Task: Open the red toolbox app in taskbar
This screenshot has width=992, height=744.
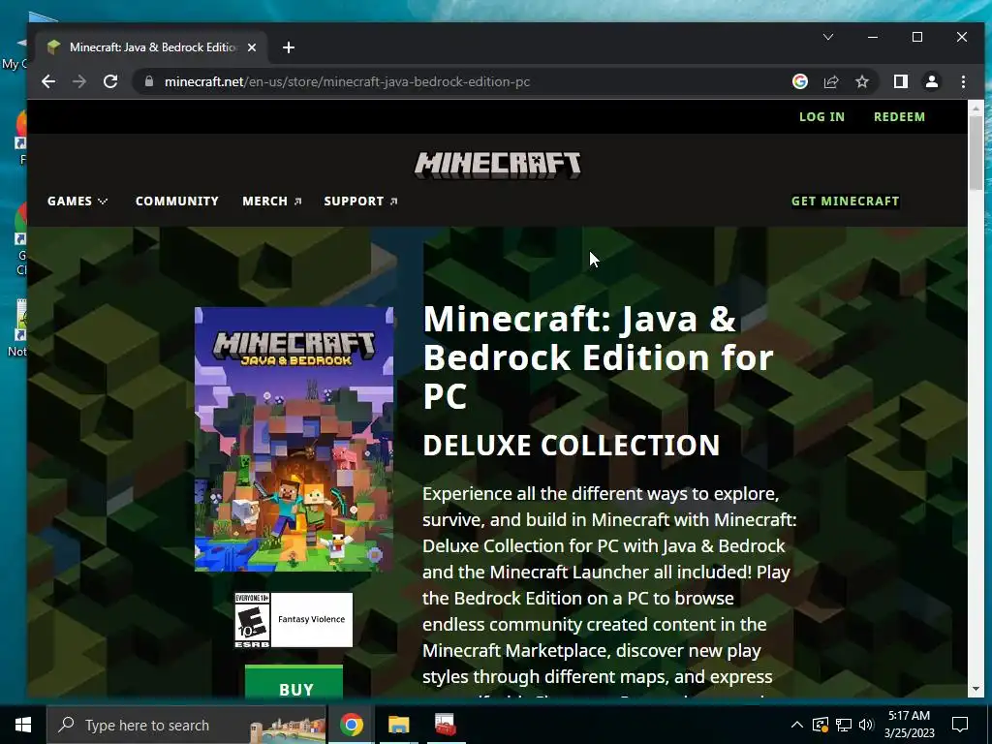Action: pos(446,725)
